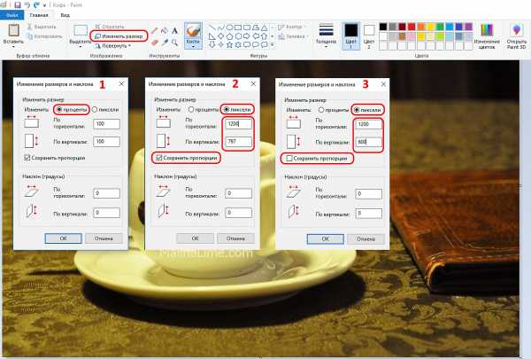Choose the straight line shape
531x359 pixels.
(x=212, y=27)
